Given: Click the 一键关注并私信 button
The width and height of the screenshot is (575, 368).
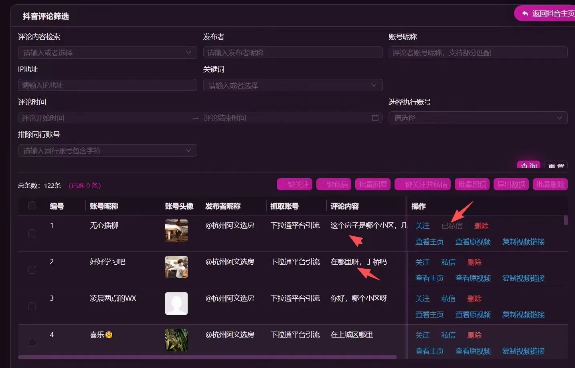Looking at the screenshot, I should 423,184.
